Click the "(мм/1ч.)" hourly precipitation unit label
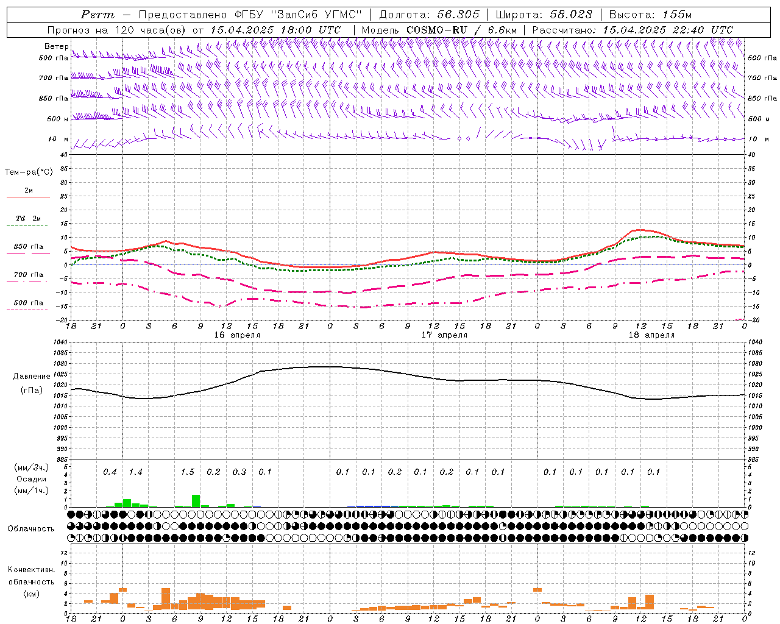The image size is (780, 624). point(30,491)
